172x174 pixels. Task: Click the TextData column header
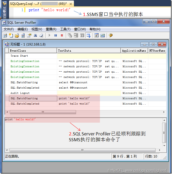point(89,51)
